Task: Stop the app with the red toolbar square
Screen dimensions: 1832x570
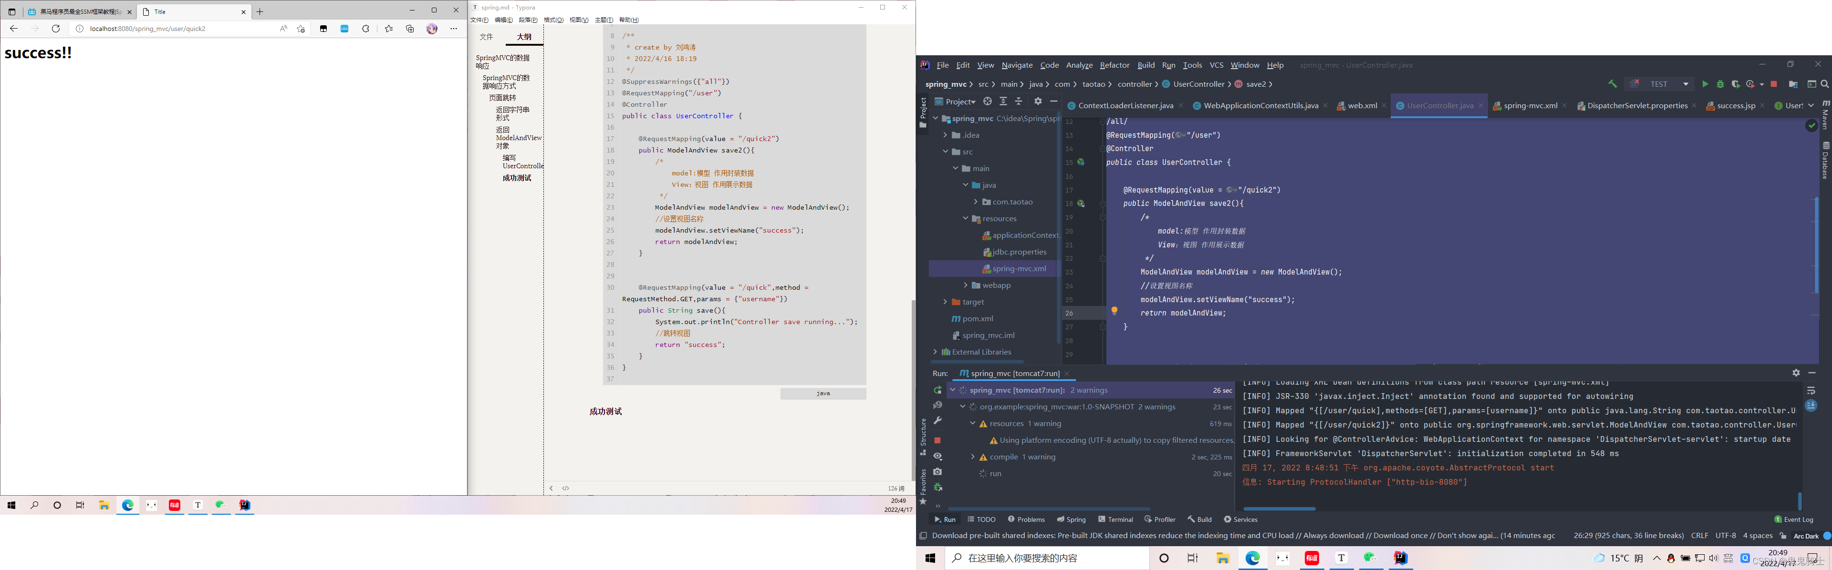Action: [x=1774, y=84]
